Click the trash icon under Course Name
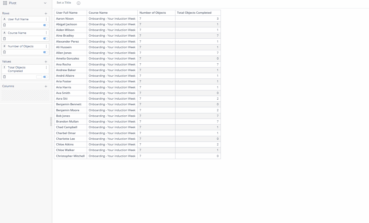The width and height of the screenshot is (369, 223). pyautogui.click(x=4, y=39)
